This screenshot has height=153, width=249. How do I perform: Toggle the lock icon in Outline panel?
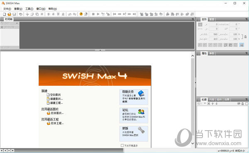pyautogui.click(x=243, y=104)
